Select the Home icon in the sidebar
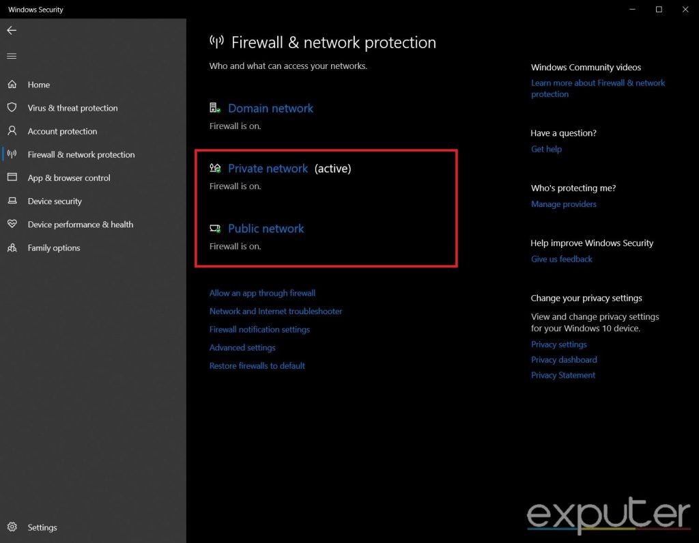The height and width of the screenshot is (543, 699). (x=14, y=84)
